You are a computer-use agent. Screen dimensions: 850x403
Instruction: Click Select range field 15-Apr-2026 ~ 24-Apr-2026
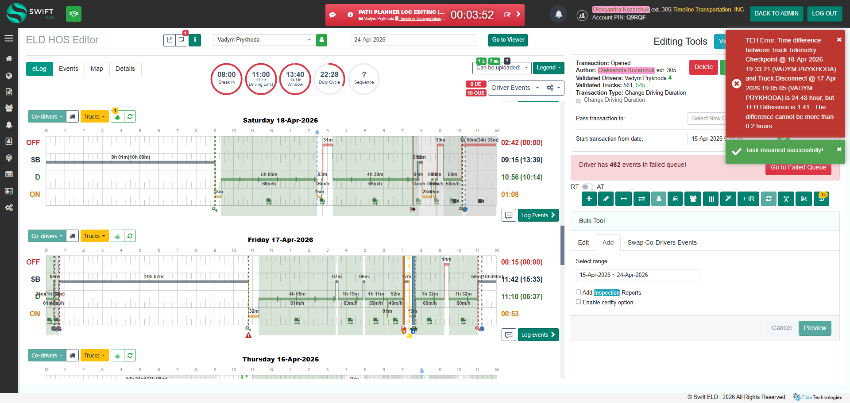point(638,275)
